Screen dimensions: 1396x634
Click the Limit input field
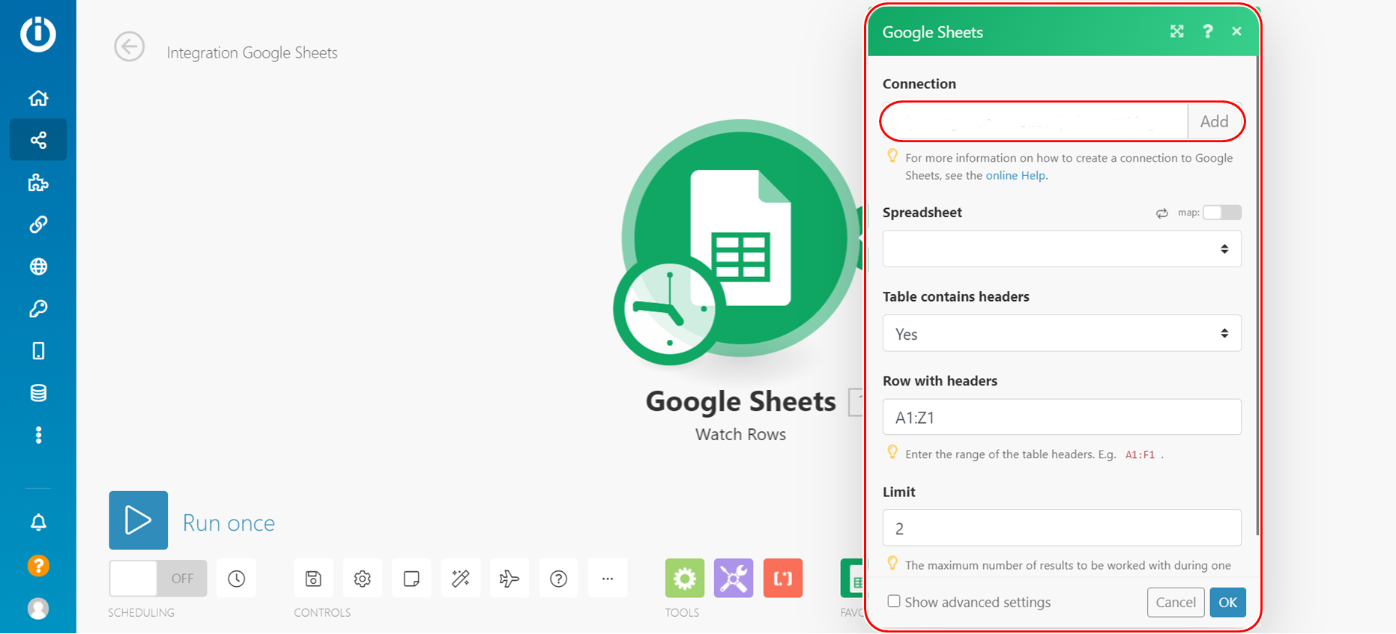[1062, 528]
